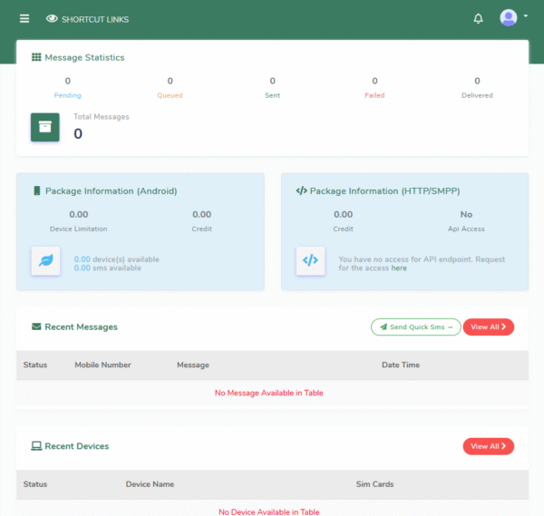Click the Android package phone icon

pyautogui.click(x=37, y=190)
